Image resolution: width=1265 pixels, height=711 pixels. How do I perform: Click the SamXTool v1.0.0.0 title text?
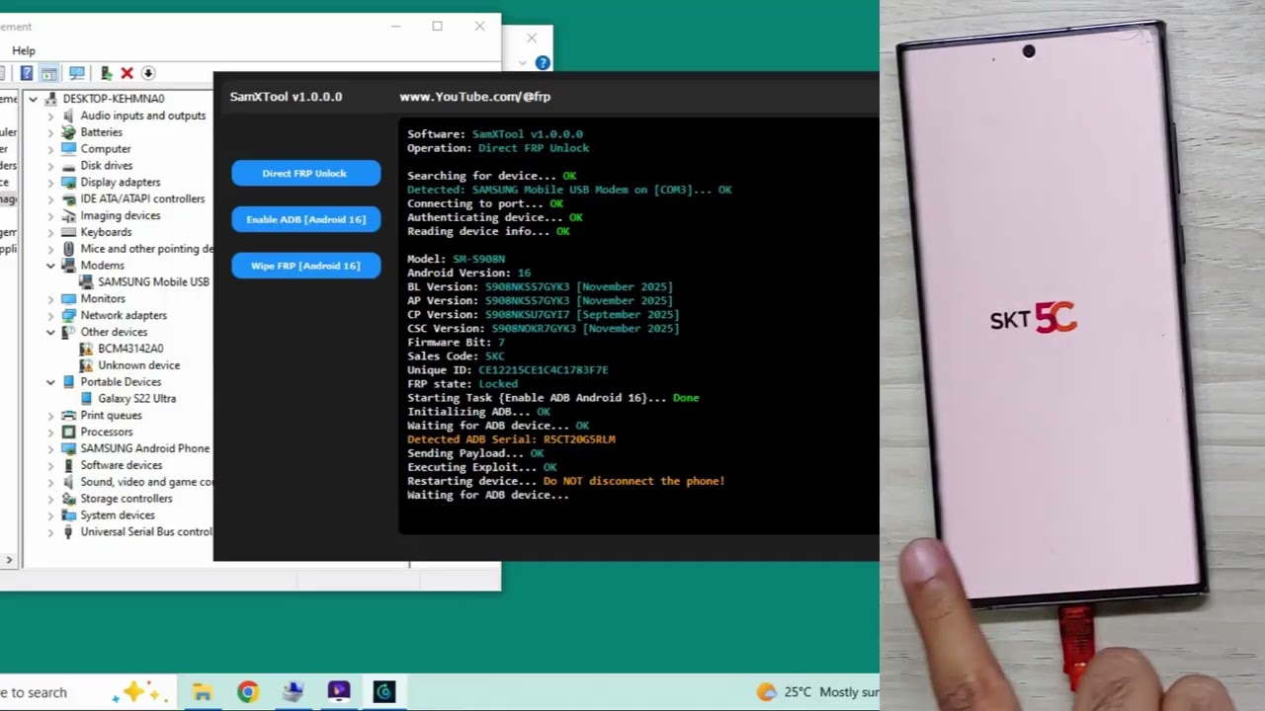286,97
